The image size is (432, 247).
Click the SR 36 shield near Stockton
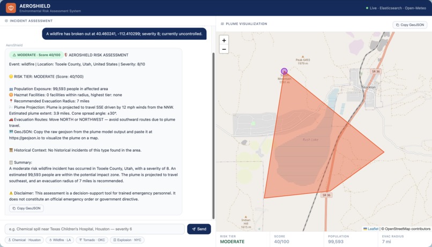(376, 71)
